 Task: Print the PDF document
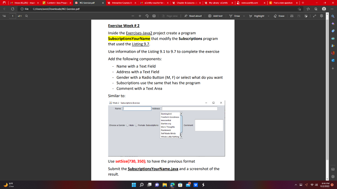click(292, 16)
